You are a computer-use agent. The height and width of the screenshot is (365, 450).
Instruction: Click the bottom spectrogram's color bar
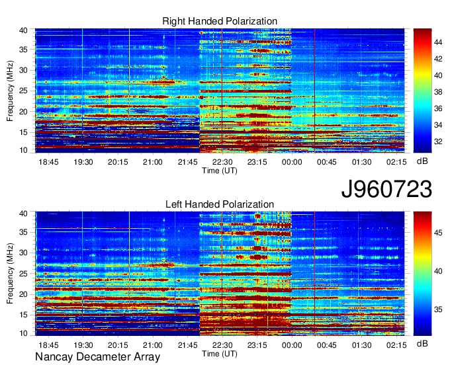pos(422,274)
